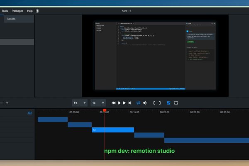Mute the audio speaker icon
The image size is (249, 166).
(x=145, y=103)
